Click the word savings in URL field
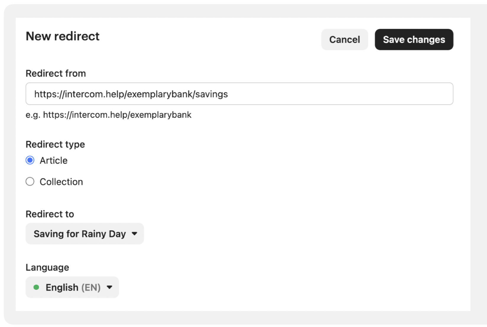 pos(212,94)
